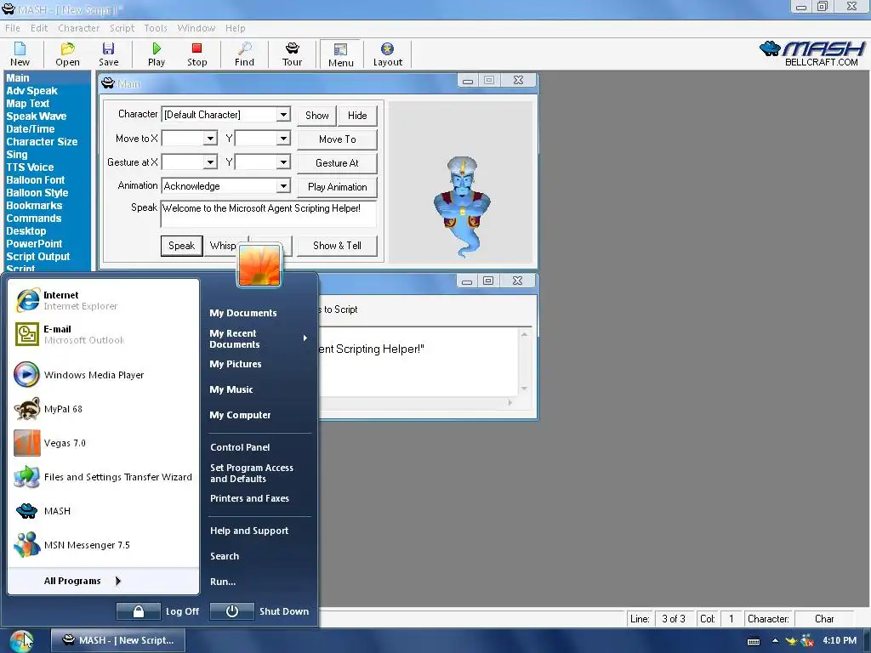The width and height of the screenshot is (871, 653).
Task: Open the Script menu
Action: 122,28
